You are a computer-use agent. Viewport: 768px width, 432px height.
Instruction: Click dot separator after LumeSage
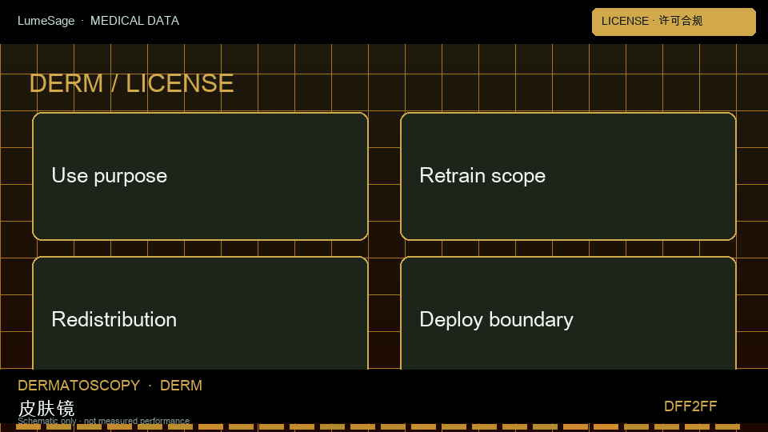pyautogui.click(x=82, y=21)
